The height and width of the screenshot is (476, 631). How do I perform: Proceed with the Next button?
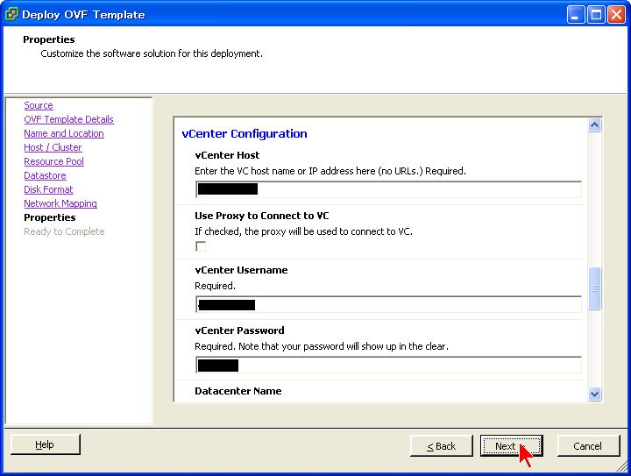[x=511, y=446]
